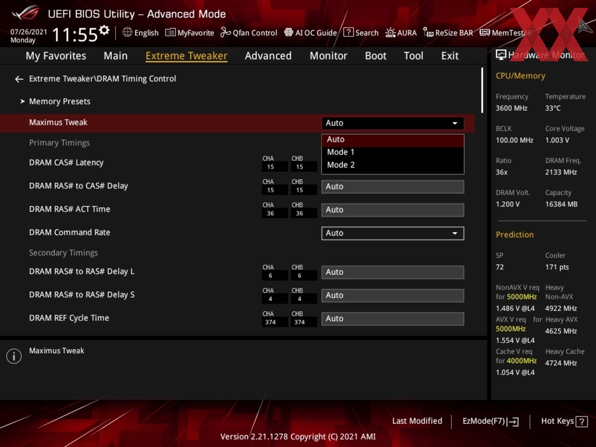Click the 1.200 V DRAM voltage value
The width and height of the screenshot is (596, 447).
(507, 204)
